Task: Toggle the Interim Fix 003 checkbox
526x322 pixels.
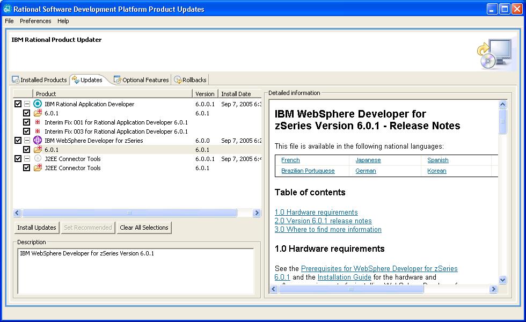Action: point(27,131)
